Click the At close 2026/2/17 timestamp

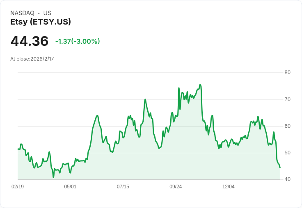click(x=32, y=59)
